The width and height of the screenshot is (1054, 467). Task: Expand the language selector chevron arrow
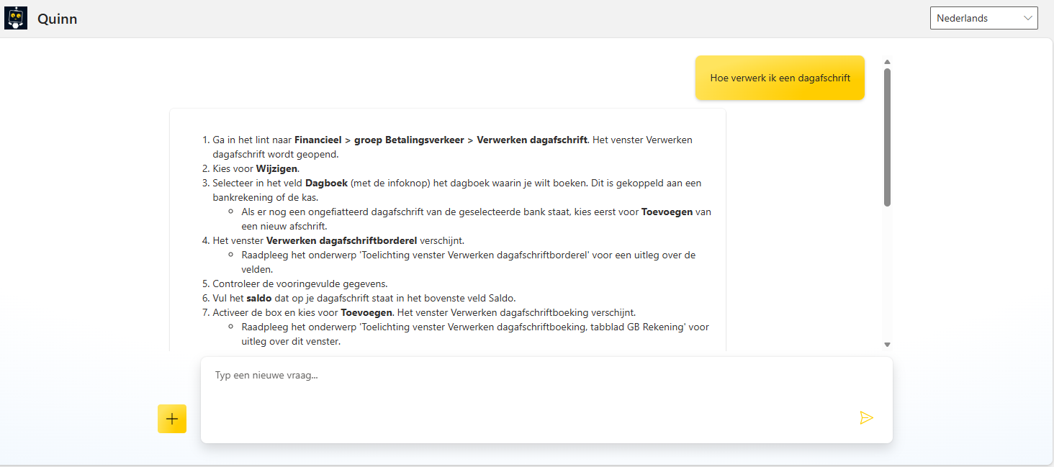(x=1027, y=18)
